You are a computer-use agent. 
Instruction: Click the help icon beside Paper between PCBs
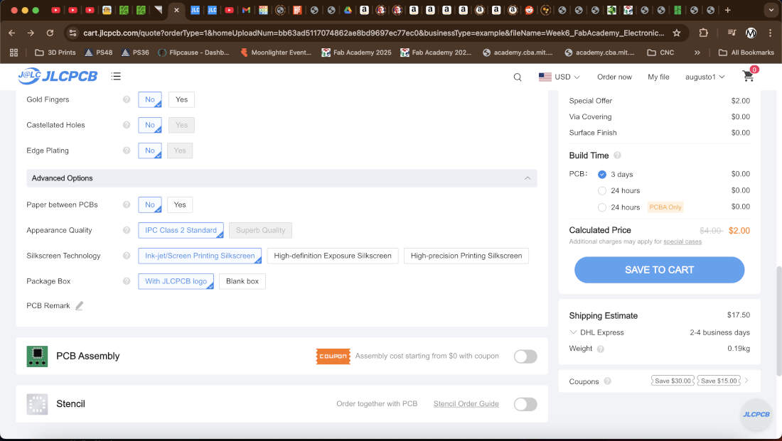point(127,205)
